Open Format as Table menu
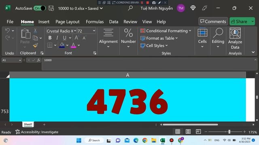259x145 pixels. [x=159, y=38]
